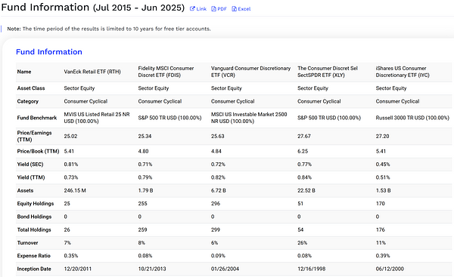Screen dimensions: 454x277
Task: Select the 0.81% Yield (SEC) value
Action: tap(71, 165)
